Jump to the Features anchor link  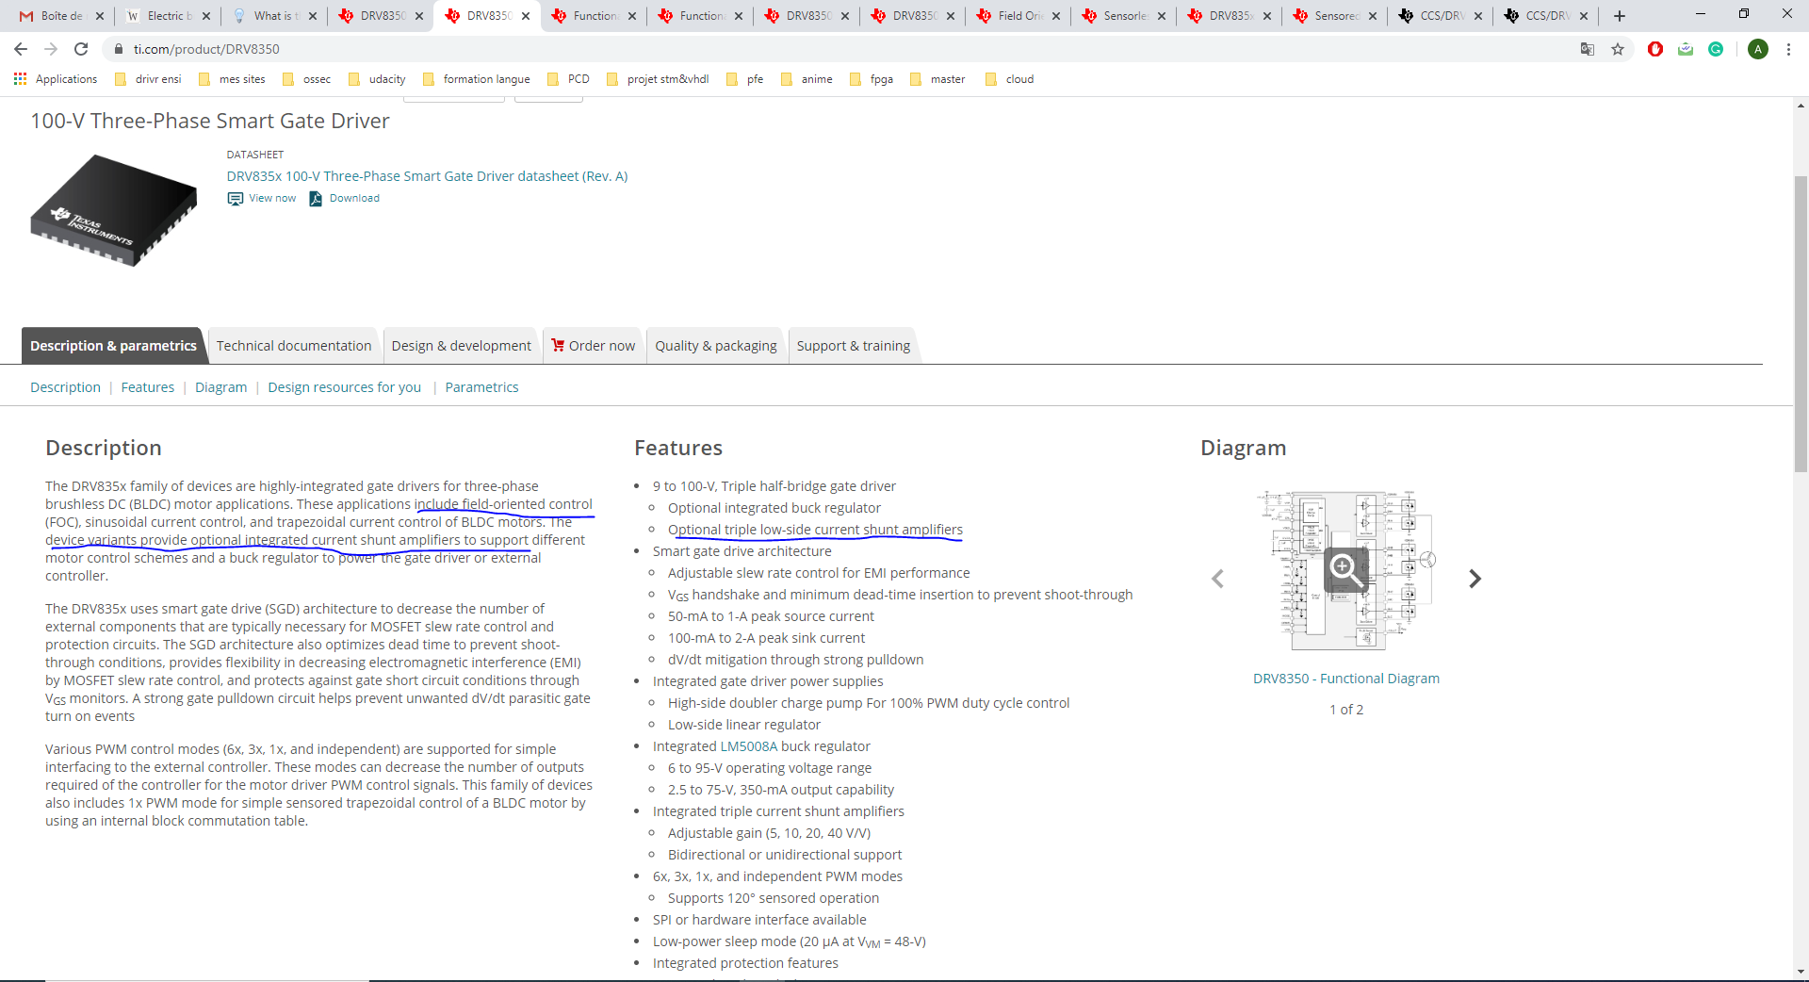148,387
